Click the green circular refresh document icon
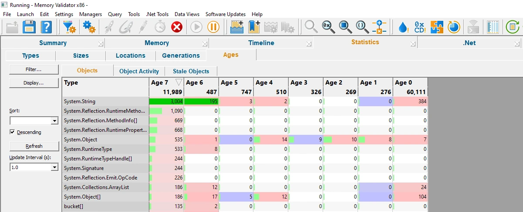Viewport: 523px width, 212px height. 513,27
